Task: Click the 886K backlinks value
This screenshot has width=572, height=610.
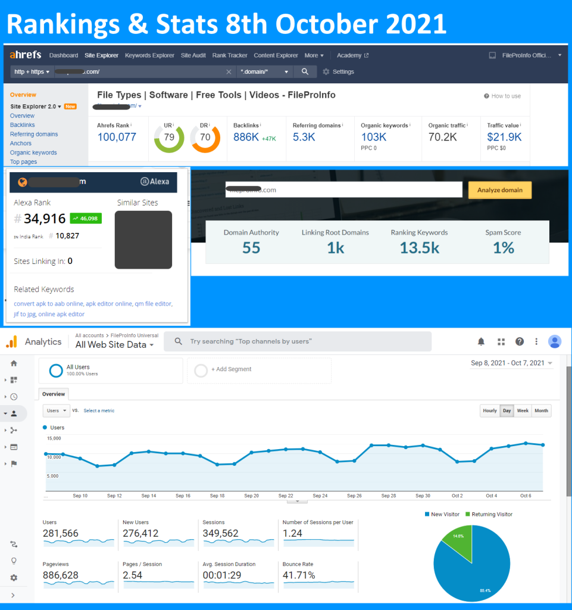Action: coord(246,137)
